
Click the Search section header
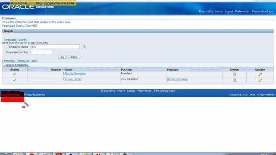138,31
